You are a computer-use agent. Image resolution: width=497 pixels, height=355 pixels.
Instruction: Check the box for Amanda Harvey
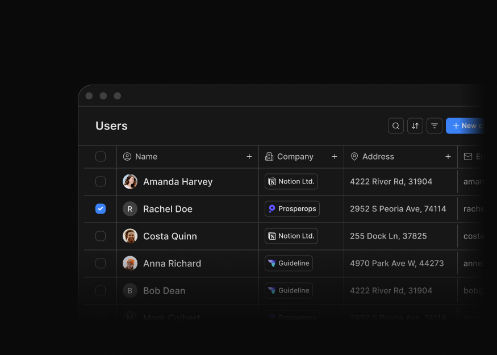(101, 181)
